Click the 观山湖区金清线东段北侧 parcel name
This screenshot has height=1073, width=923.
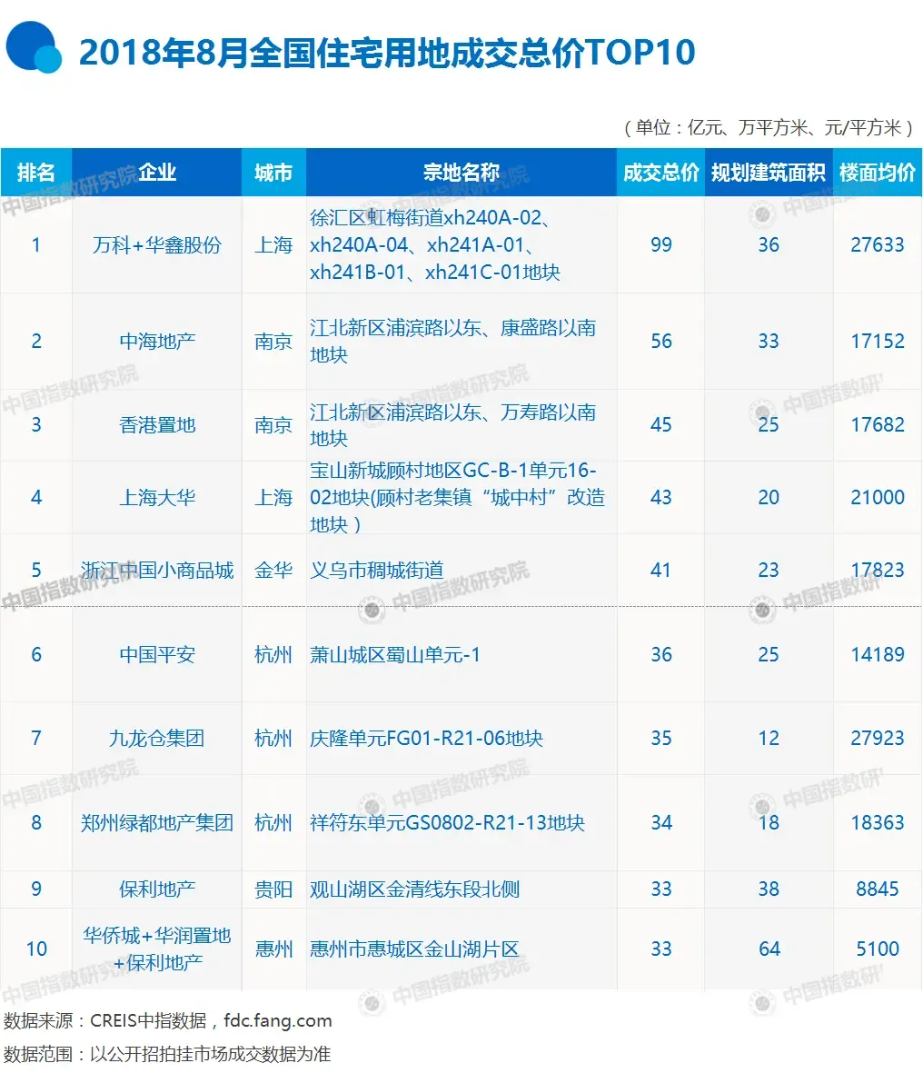click(415, 889)
